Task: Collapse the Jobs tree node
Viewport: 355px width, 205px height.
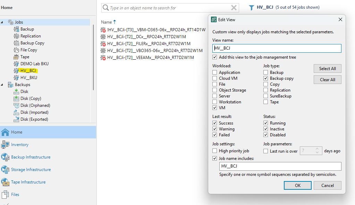Action: pyautogui.click(x=2, y=22)
